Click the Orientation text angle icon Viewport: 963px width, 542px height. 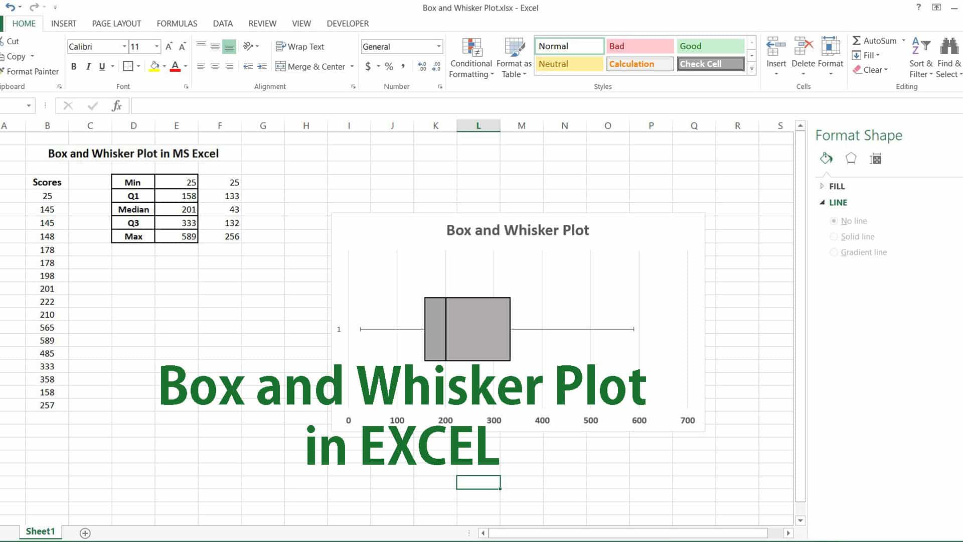[x=248, y=46]
